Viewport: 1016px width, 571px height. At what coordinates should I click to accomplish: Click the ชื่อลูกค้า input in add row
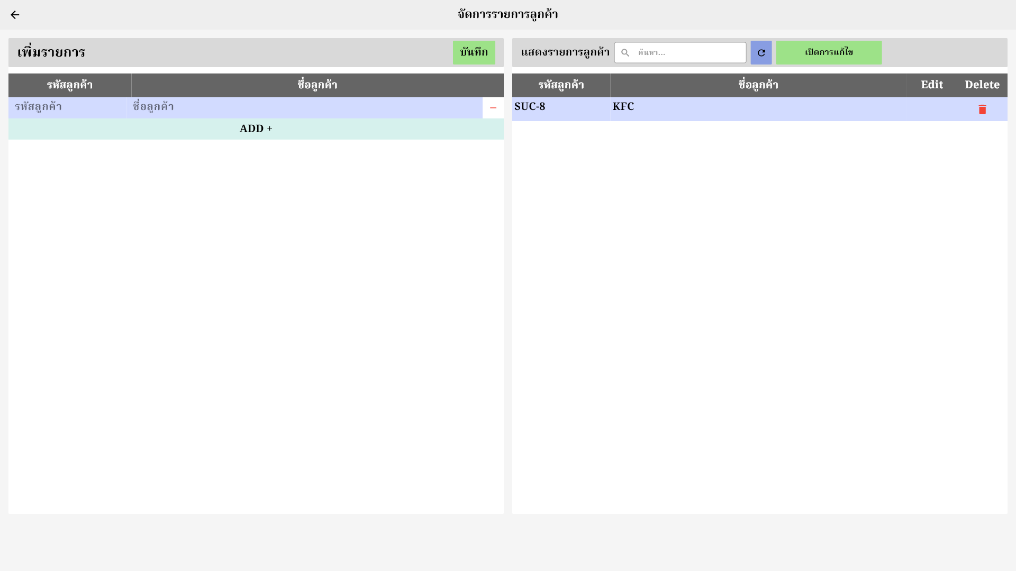click(304, 107)
